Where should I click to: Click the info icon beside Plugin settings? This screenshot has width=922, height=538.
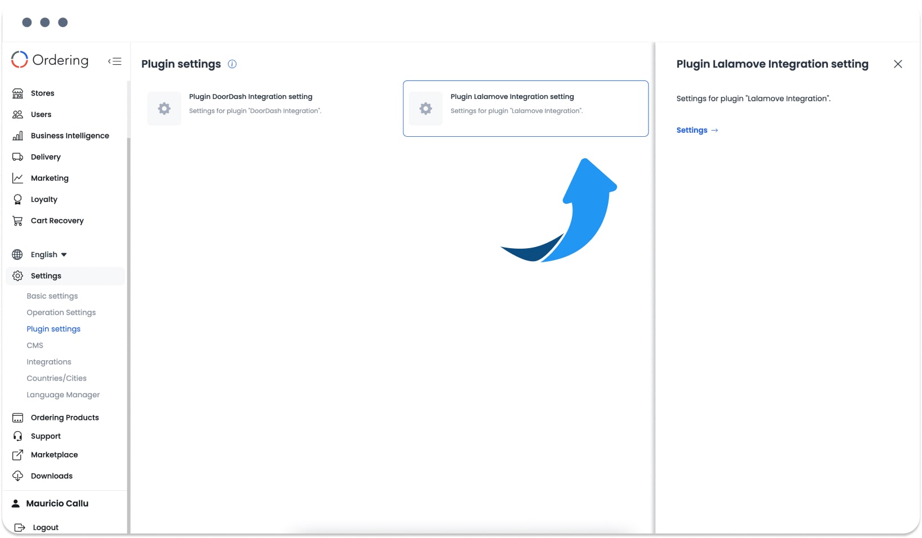pos(232,64)
